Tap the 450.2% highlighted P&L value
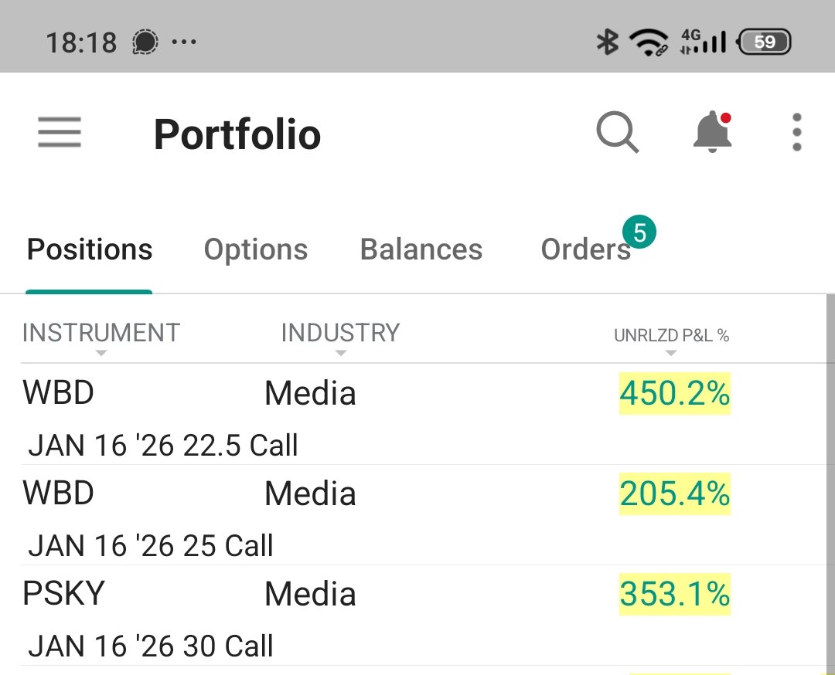This screenshot has height=675, width=835. [675, 394]
